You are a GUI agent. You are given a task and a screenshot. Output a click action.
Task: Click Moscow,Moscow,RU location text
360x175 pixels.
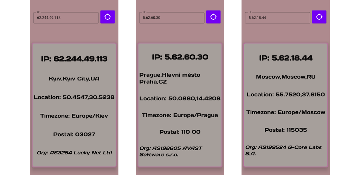click(286, 77)
